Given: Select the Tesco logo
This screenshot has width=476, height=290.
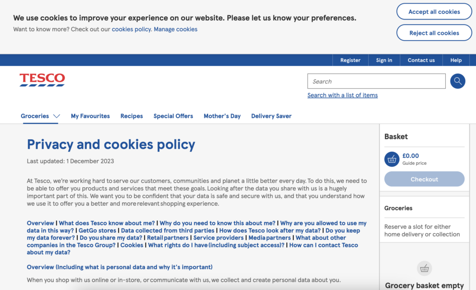Looking at the screenshot, I should click(x=42, y=80).
